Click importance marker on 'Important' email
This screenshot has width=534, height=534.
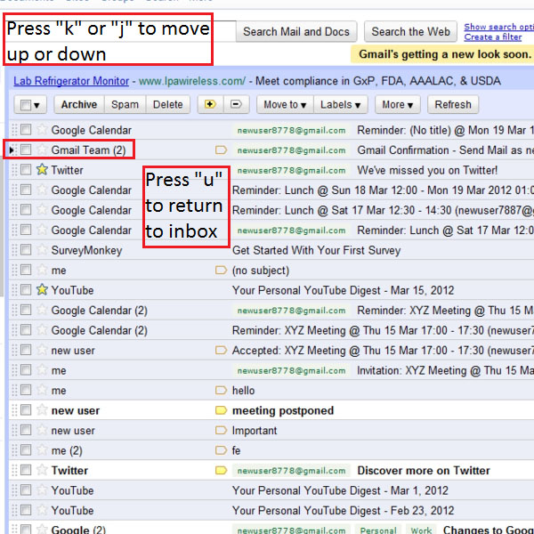coord(221,431)
